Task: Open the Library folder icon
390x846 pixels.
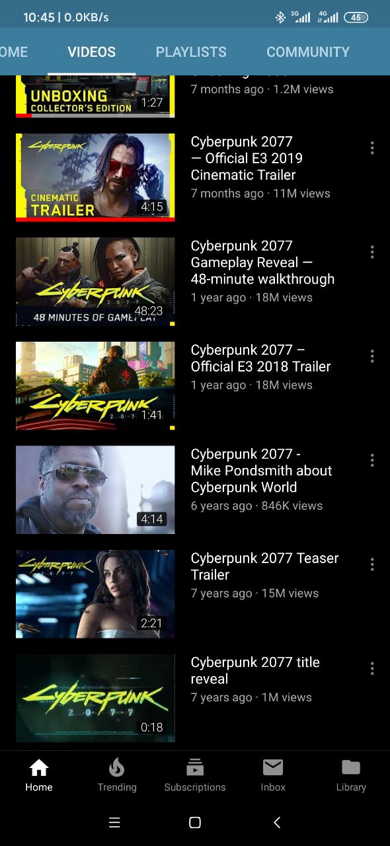Action: (351, 767)
